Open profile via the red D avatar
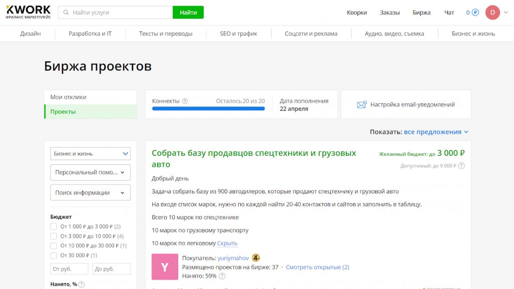This screenshot has height=289, width=514. [x=492, y=12]
